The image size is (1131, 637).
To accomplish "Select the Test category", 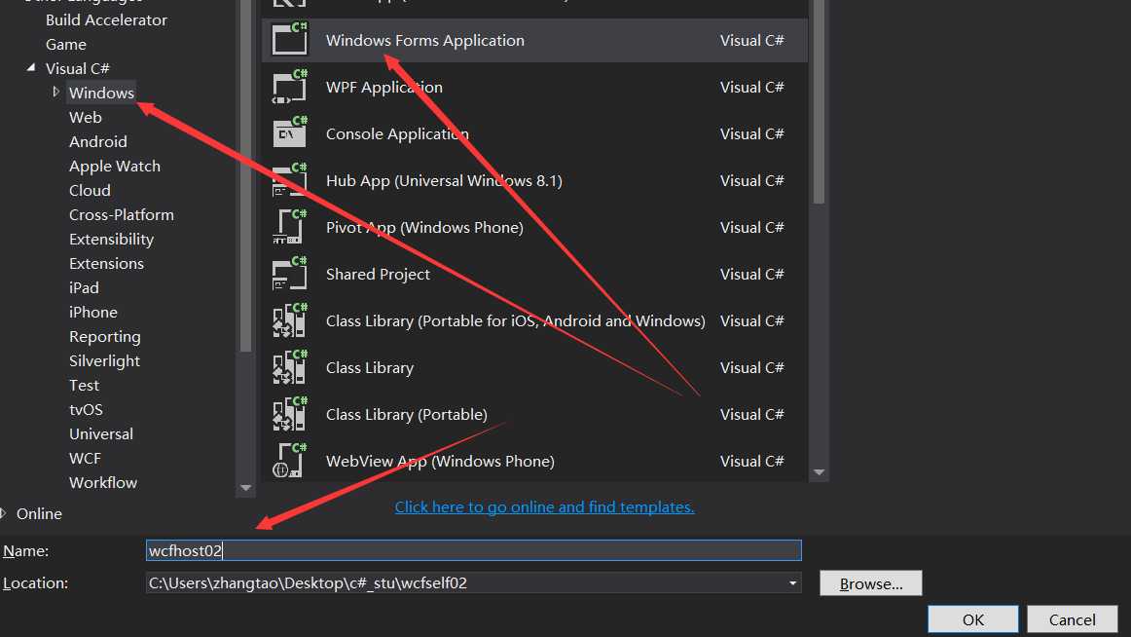I will coord(84,386).
